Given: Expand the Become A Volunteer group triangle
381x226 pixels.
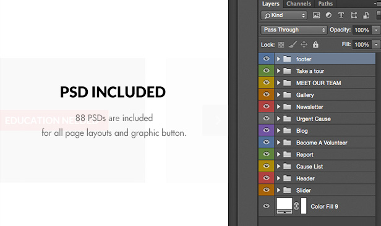Looking at the screenshot, I should tap(278, 143).
